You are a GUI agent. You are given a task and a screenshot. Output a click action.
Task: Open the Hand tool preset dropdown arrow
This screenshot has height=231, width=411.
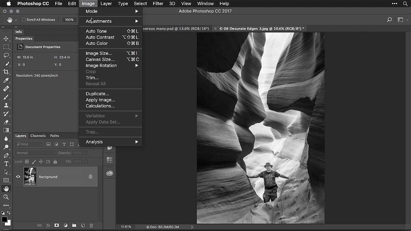(16, 20)
